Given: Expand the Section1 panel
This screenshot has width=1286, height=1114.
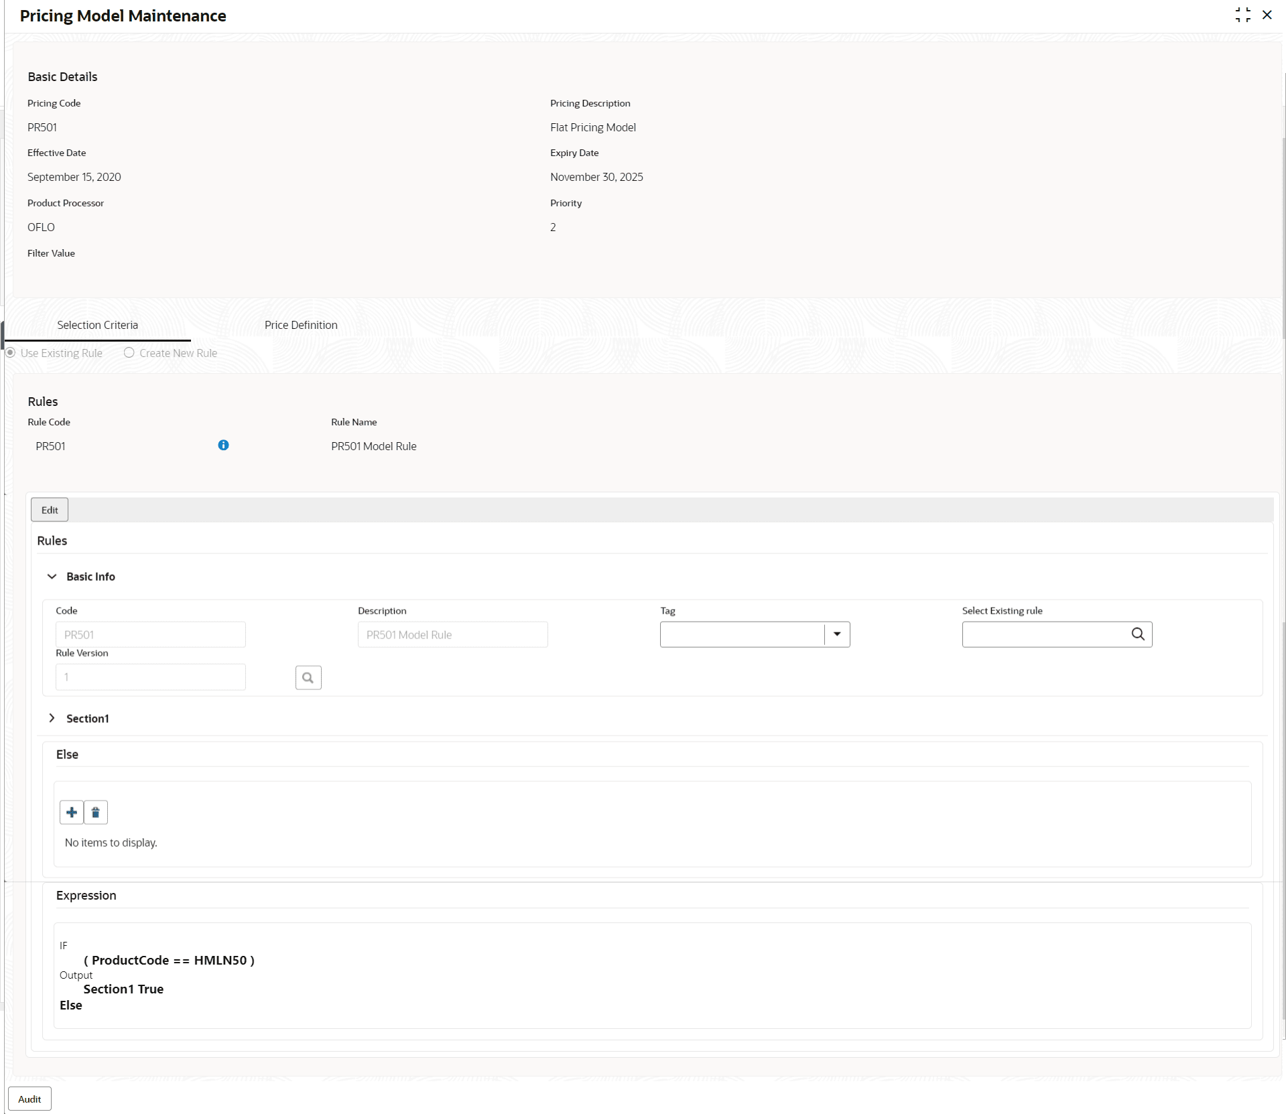Looking at the screenshot, I should coord(52,717).
